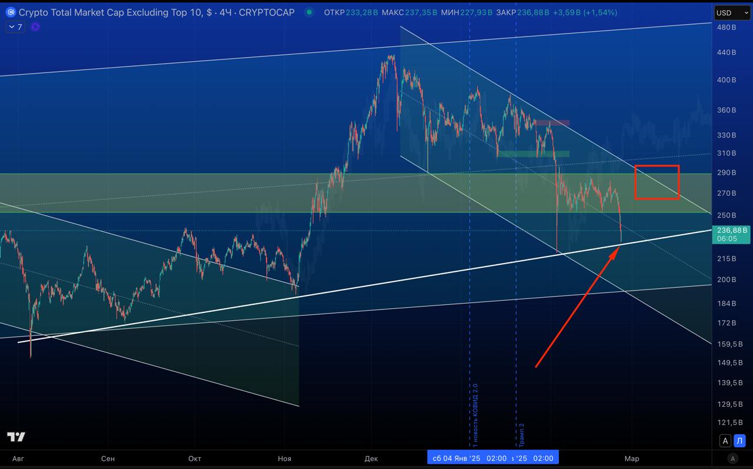Click the Мар label on time axis

click(632, 458)
